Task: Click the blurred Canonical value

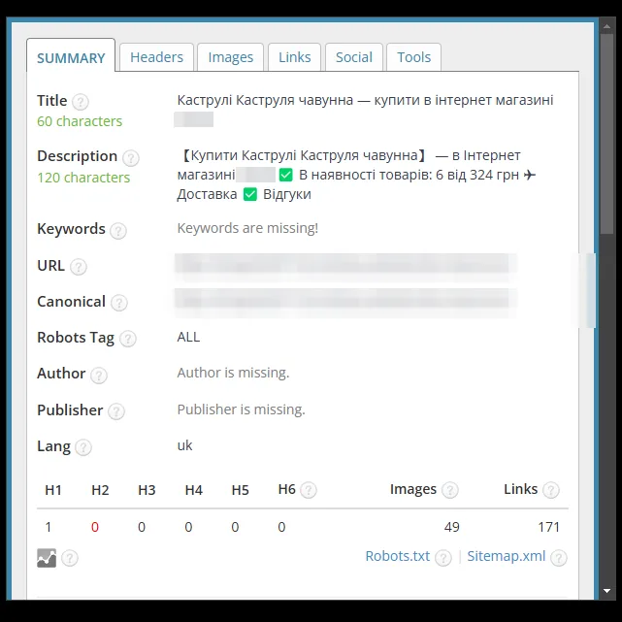Action: tap(345, 303)
